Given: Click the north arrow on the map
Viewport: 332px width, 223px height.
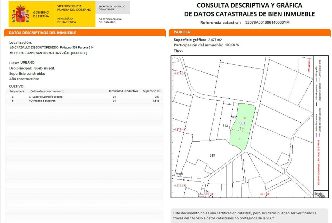Looking at the screenshot, I should tap(309, 66).
